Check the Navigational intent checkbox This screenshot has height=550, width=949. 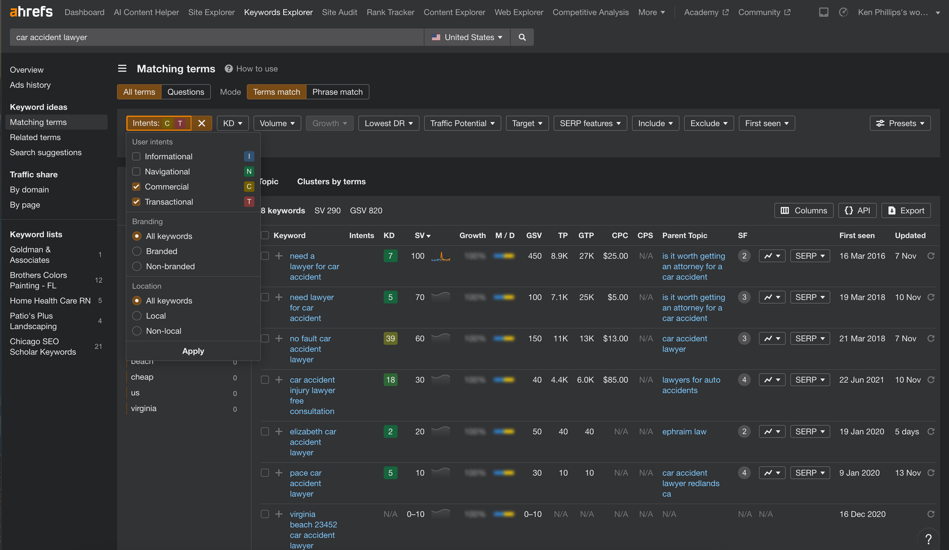pos(136,171)
